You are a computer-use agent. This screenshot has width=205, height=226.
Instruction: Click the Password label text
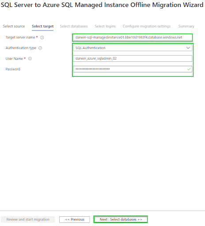(13, 69)
